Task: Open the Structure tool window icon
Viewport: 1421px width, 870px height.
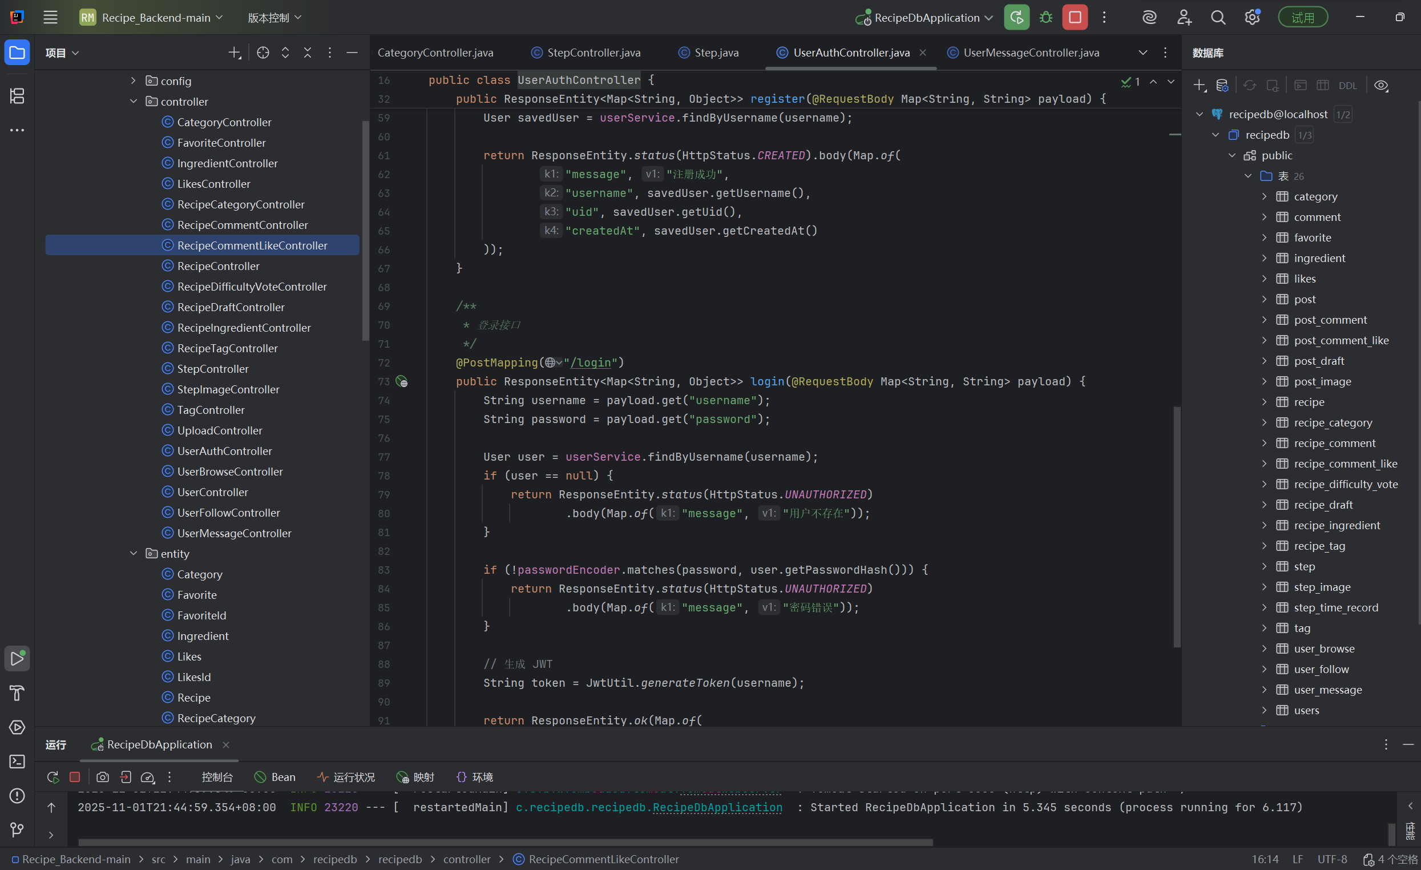Action: [17, 96]
